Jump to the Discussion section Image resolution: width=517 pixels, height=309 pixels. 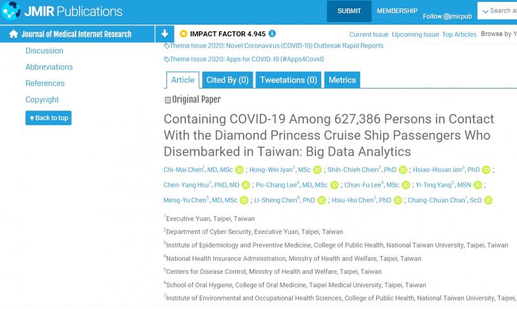point(44,51)
